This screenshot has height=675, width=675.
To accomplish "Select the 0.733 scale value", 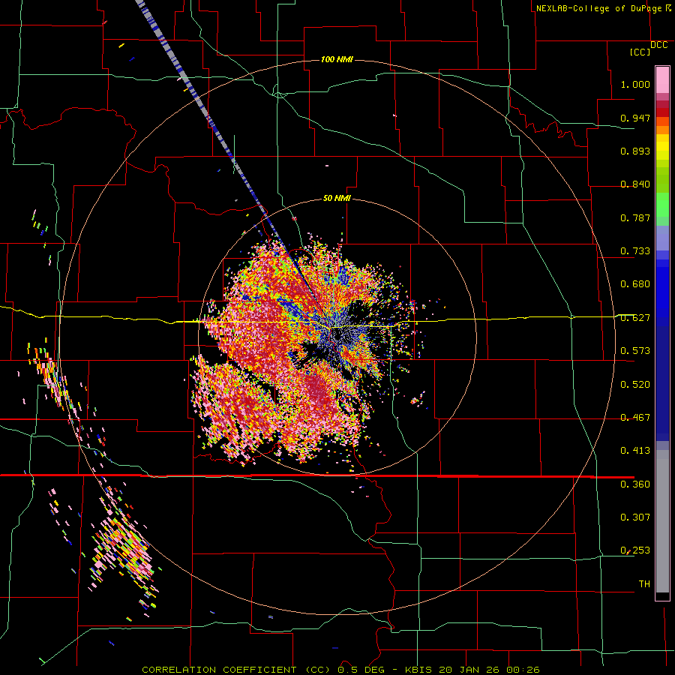I will (x=635, y=251).
